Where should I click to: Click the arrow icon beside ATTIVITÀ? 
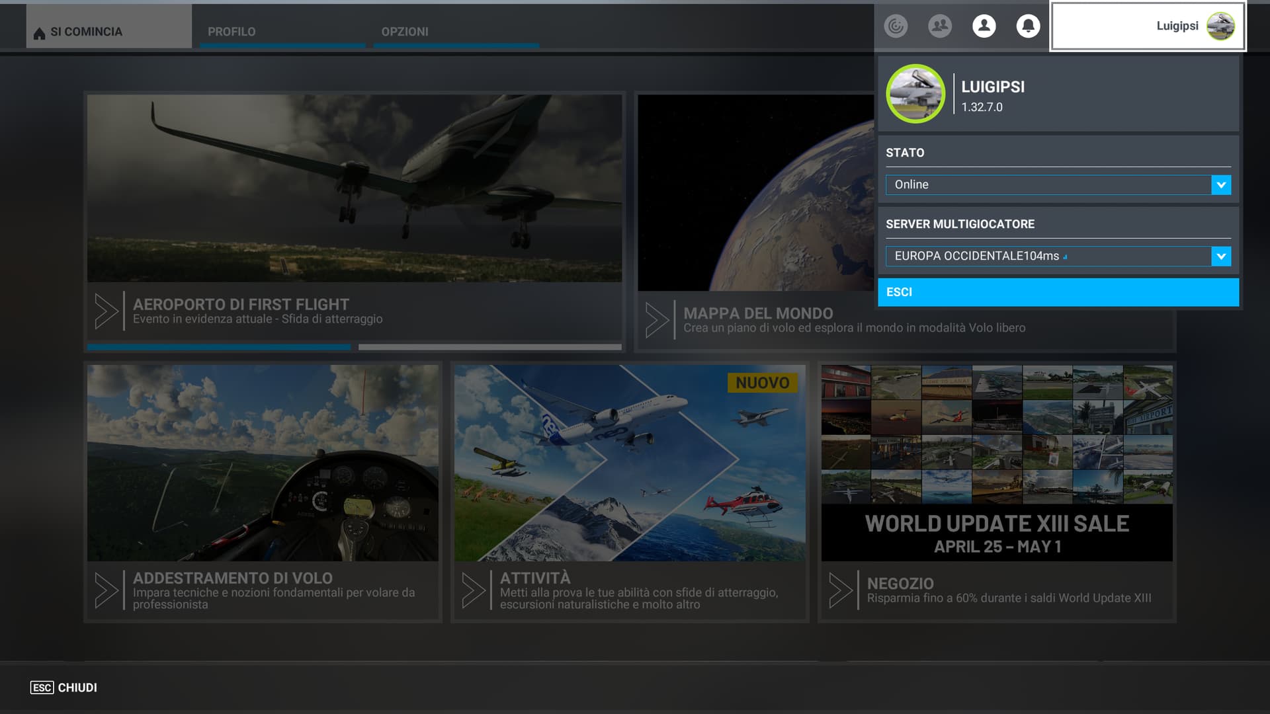pyautogui.click(x=474, y=590)
